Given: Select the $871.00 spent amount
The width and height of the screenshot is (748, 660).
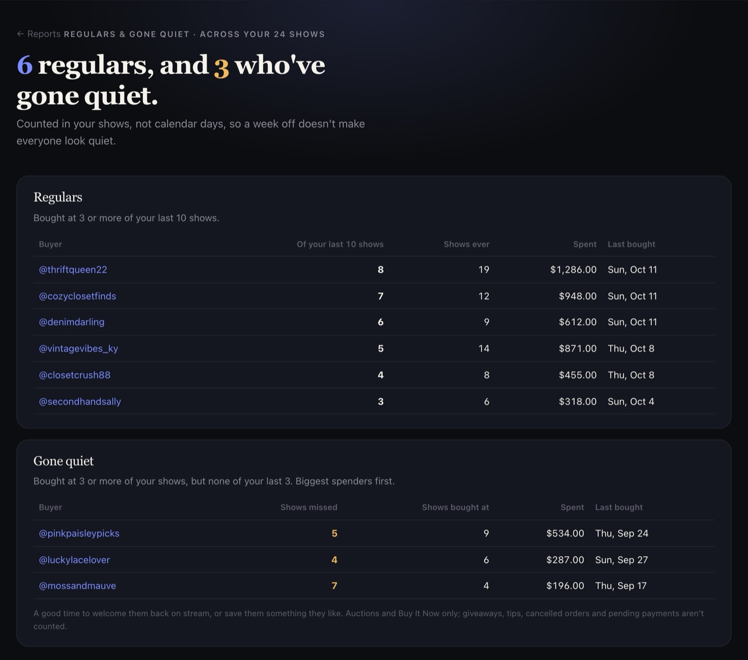Looking at the screenshot, I should [578, 348].
